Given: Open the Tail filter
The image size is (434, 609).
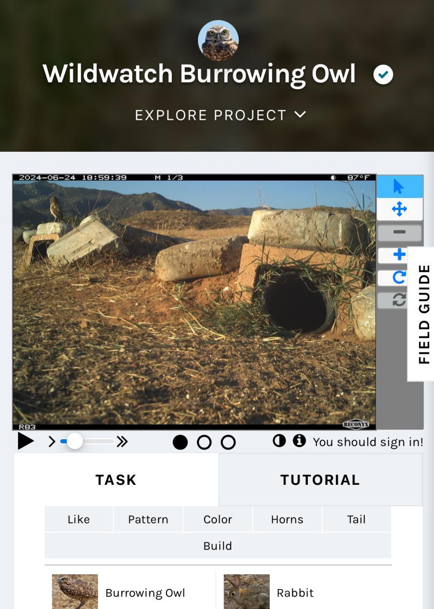Looking at the screenshot, I should pos(356,519).
